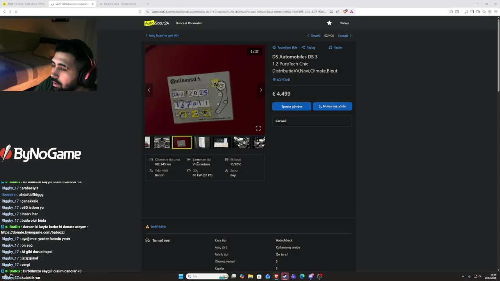Select the highlighted red service sticker thumbnail
This screenshot has width=500, height=281.
coord(182,142)
